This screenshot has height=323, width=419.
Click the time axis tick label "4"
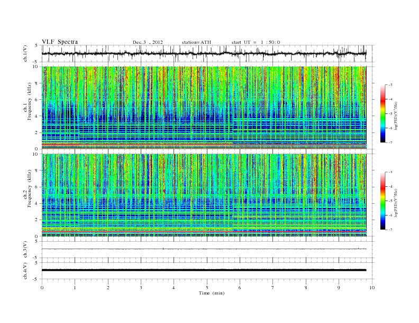tap(174, 288)
